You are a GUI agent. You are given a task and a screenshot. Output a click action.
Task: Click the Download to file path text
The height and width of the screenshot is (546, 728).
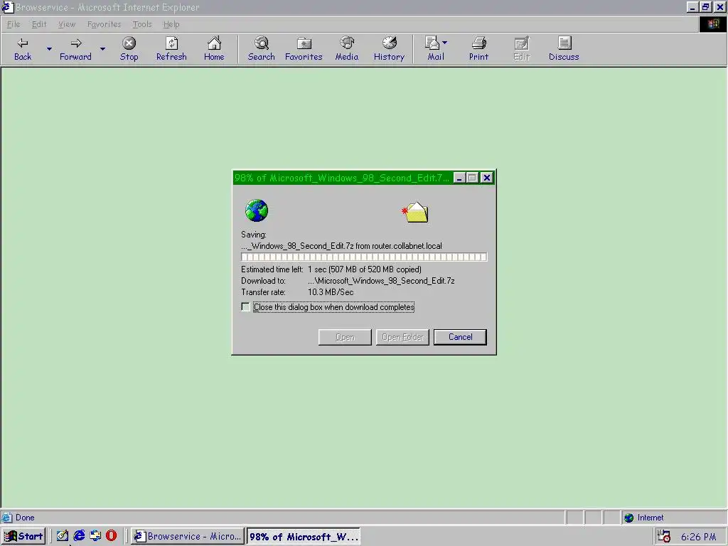381,281
